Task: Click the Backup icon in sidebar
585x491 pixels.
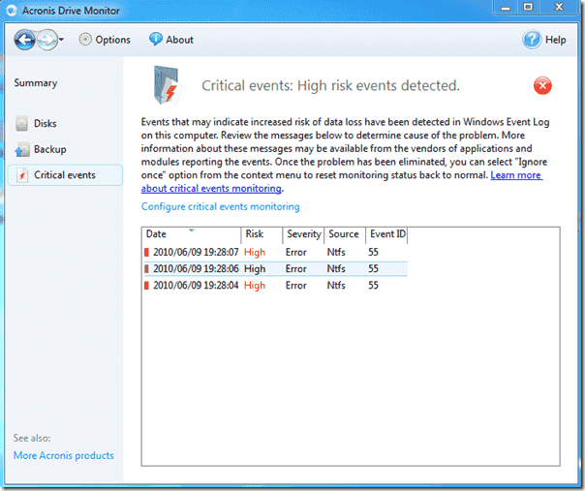Action: (22, 149)
